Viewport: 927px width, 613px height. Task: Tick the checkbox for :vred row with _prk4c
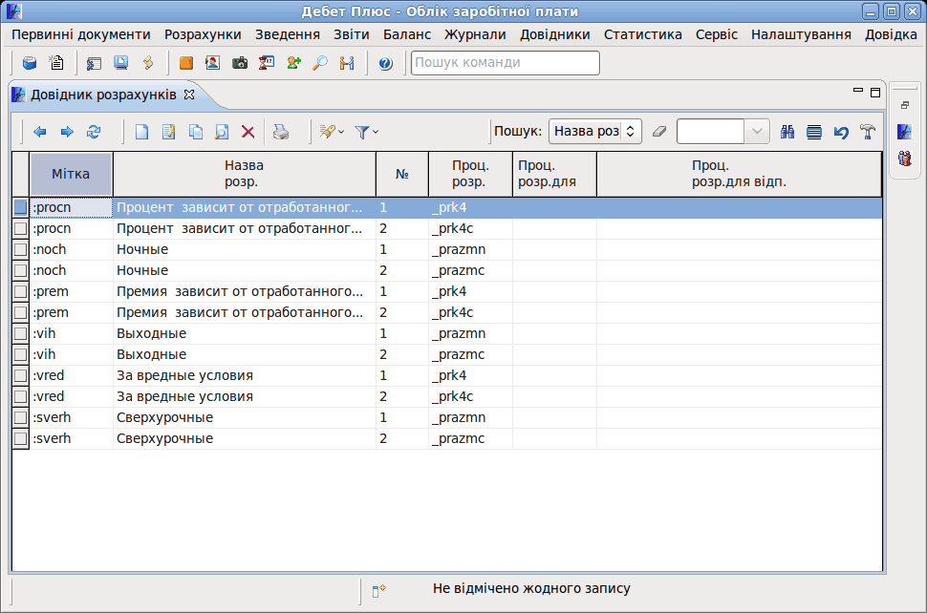coord(21,396)
